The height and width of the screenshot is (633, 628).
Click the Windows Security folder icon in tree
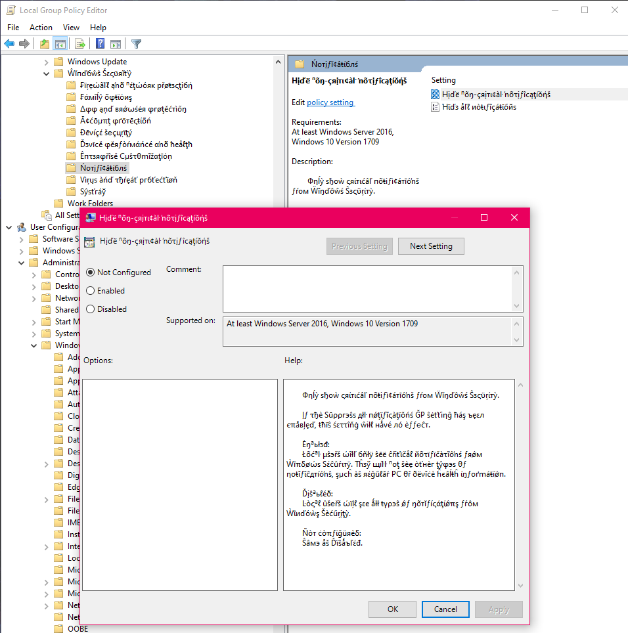(58, 73)
